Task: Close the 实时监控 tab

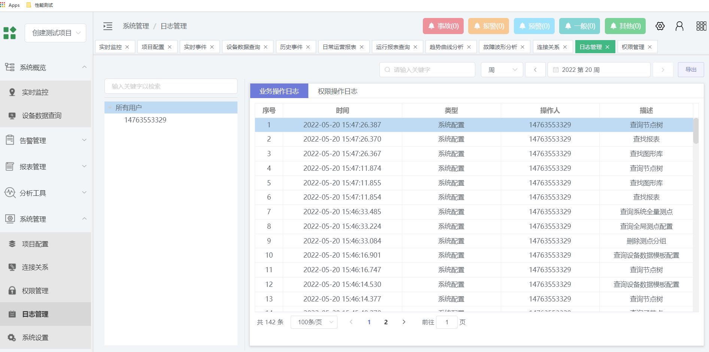Action: pyautogui.click(x=127, y=47)
